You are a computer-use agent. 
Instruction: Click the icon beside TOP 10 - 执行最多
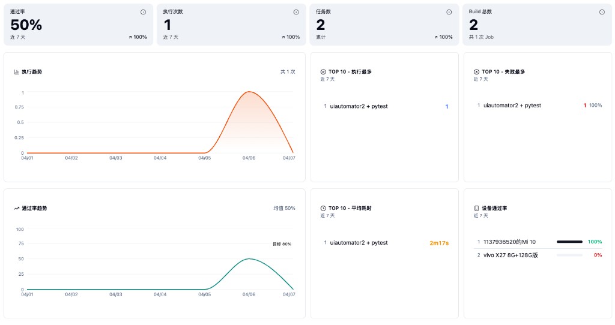pyautogui.click(x=323, y=72)
